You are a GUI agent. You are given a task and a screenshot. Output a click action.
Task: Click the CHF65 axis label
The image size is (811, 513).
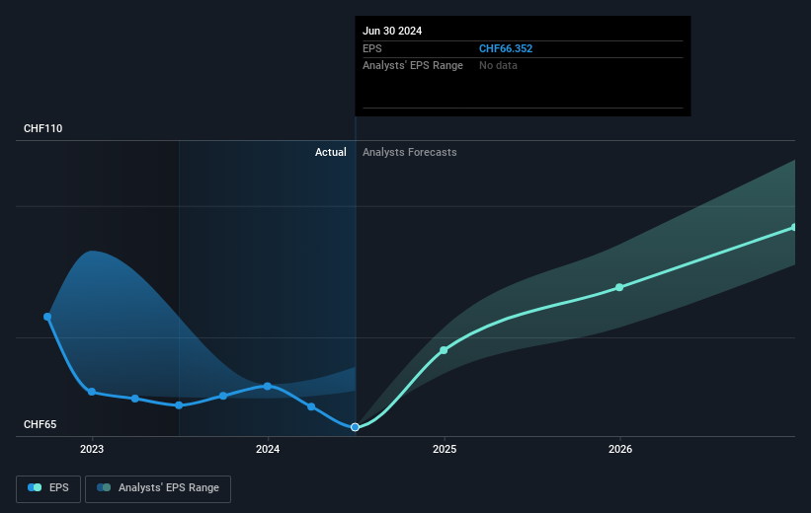(40, 424)
